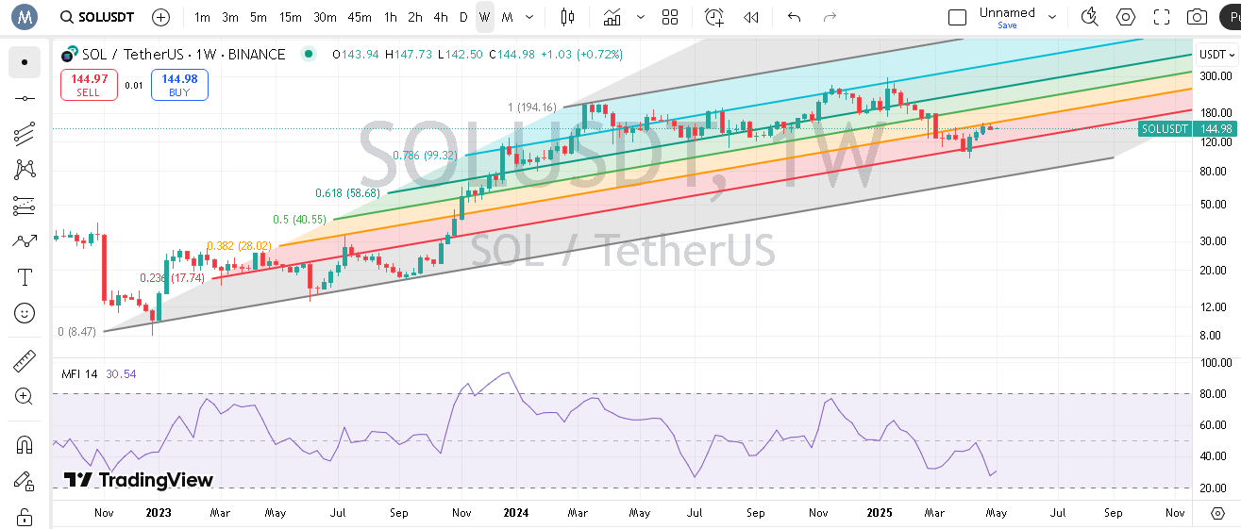Open the time axis settings target icon
1241x529 pixels.
coord(1217,513)
